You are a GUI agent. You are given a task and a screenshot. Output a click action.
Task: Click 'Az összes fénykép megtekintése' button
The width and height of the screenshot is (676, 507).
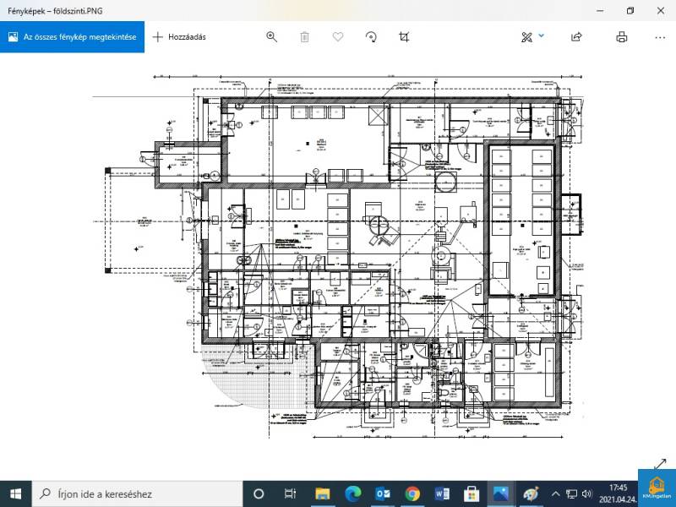pos(72,37)
